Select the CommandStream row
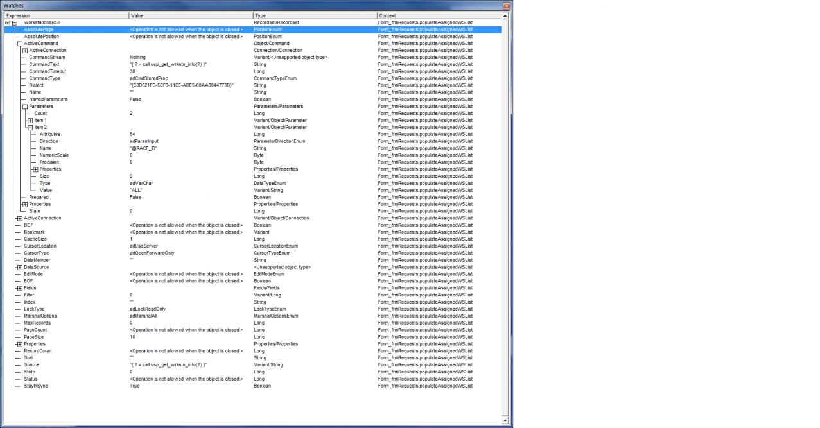 click(252, 58)
